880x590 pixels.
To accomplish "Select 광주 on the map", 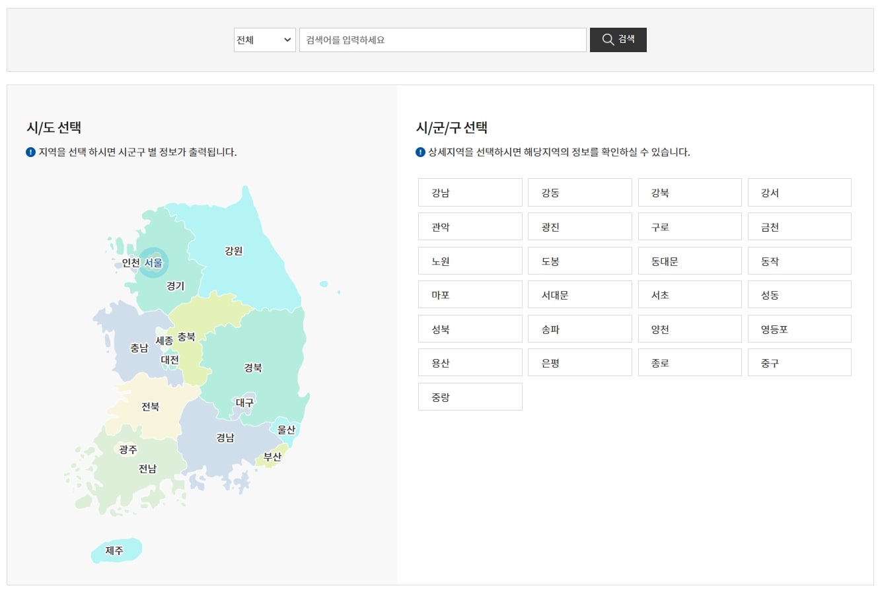I will coord(128,449).
